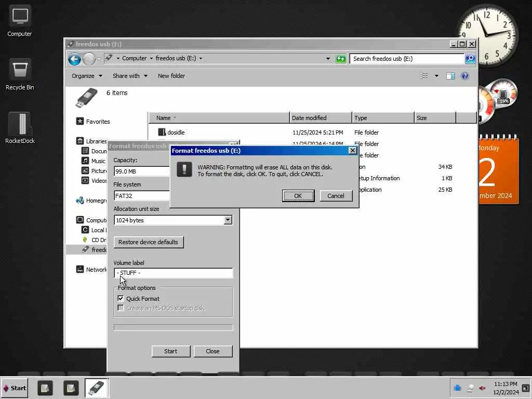
Task: Click the show desktop button in taskbar corner
Action: (526, 388)
